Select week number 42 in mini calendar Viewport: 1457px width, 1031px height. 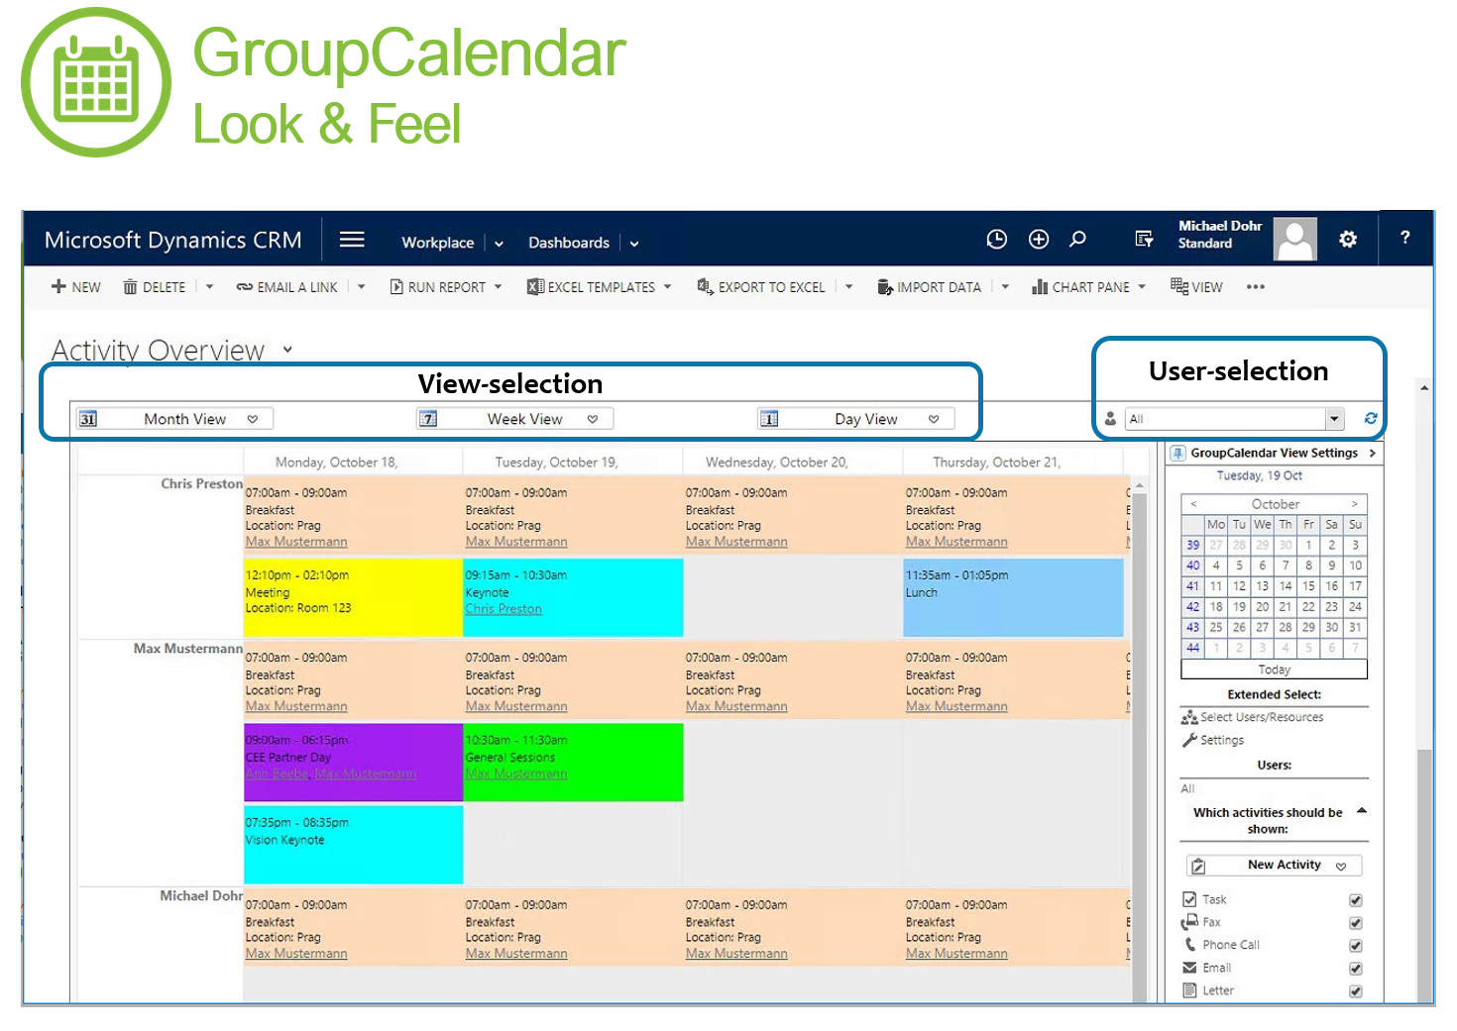click(x=1192, y=607)
